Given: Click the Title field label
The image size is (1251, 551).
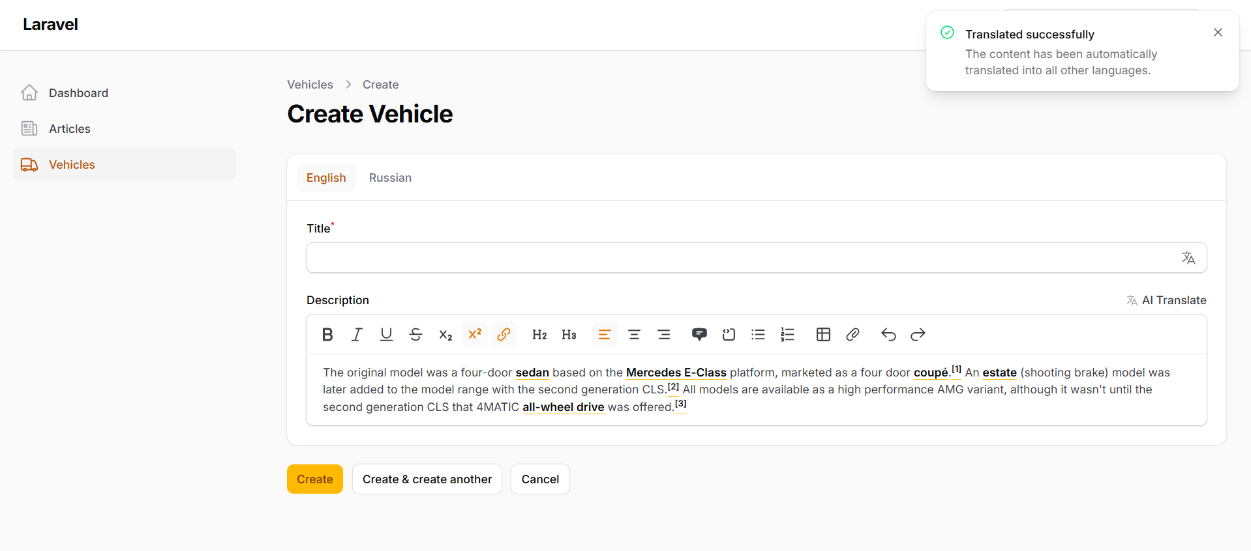Looking at the screenshot, I should click(319, 229).
